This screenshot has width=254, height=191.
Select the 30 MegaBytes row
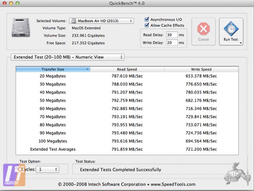pos(127,84)
